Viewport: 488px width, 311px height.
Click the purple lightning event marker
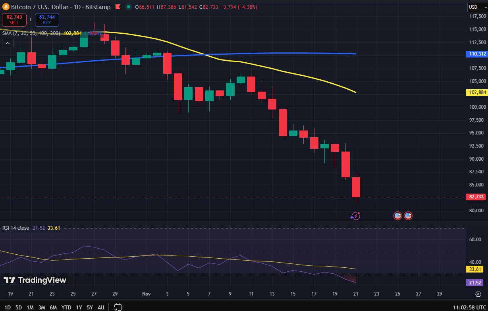coord(355,216)
